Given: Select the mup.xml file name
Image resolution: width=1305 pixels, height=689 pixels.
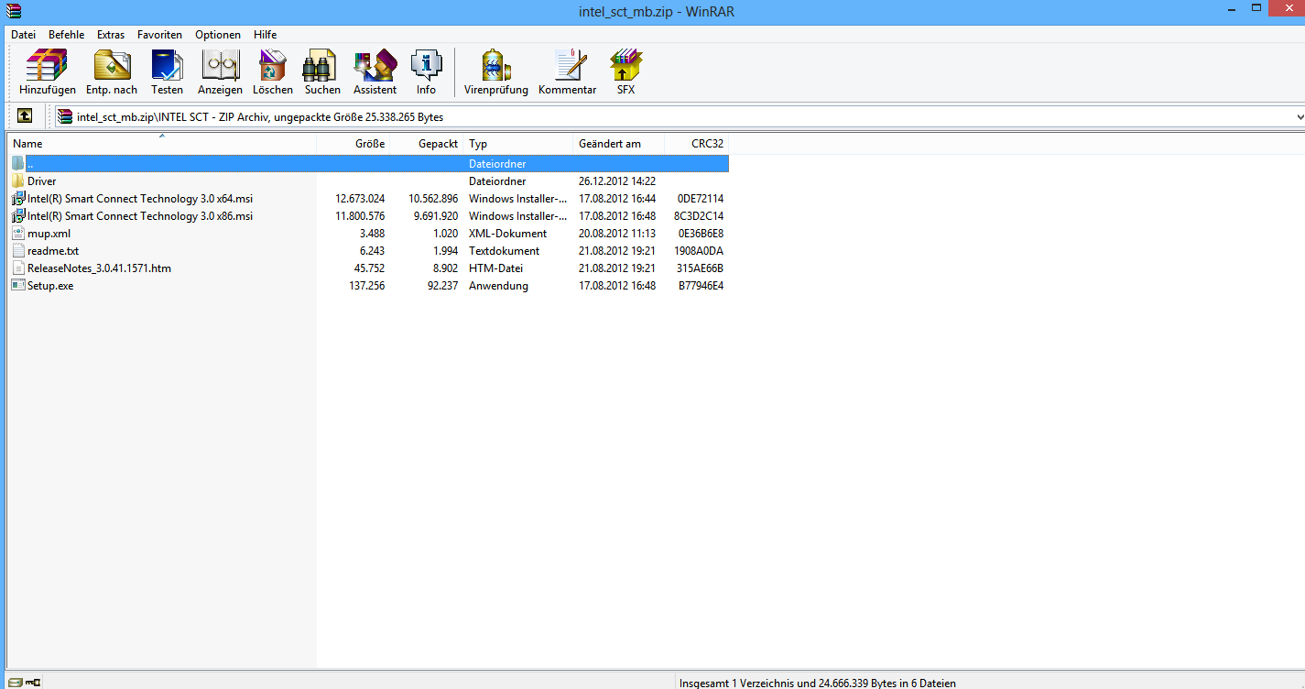Looking at the screenshot, I should [x=49, y=233].
